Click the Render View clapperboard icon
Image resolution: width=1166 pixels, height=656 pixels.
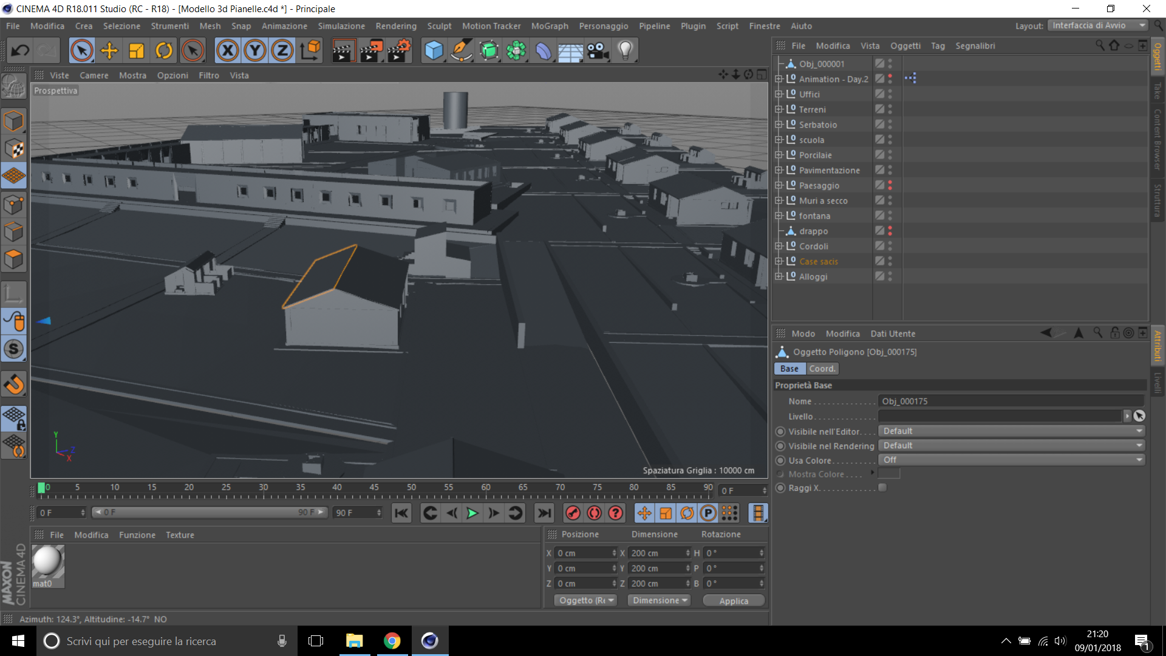(343, 50)
